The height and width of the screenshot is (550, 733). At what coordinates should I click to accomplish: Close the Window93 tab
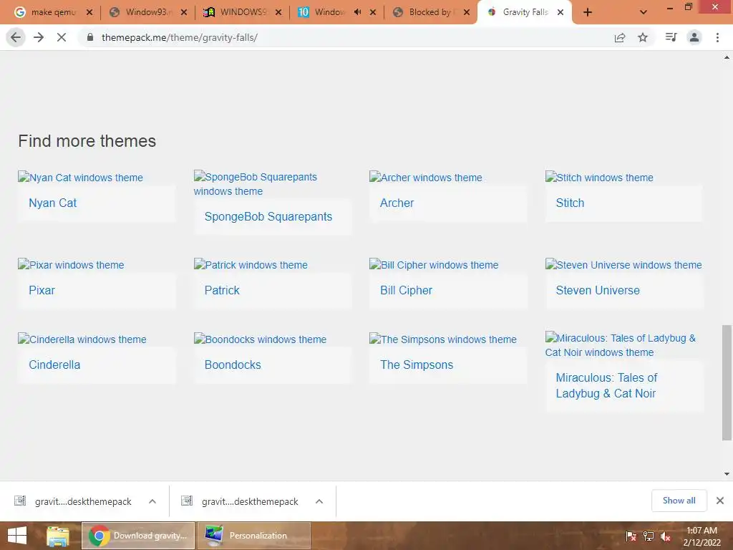click(184, 13)
